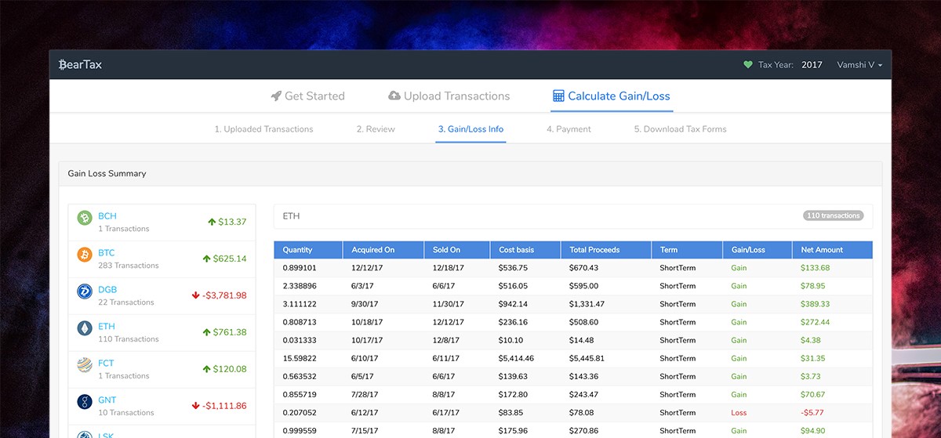This screenshot has height=438, width=941.
Task: Open the Tax Year 2017 selector
Action: click(811, 65)
